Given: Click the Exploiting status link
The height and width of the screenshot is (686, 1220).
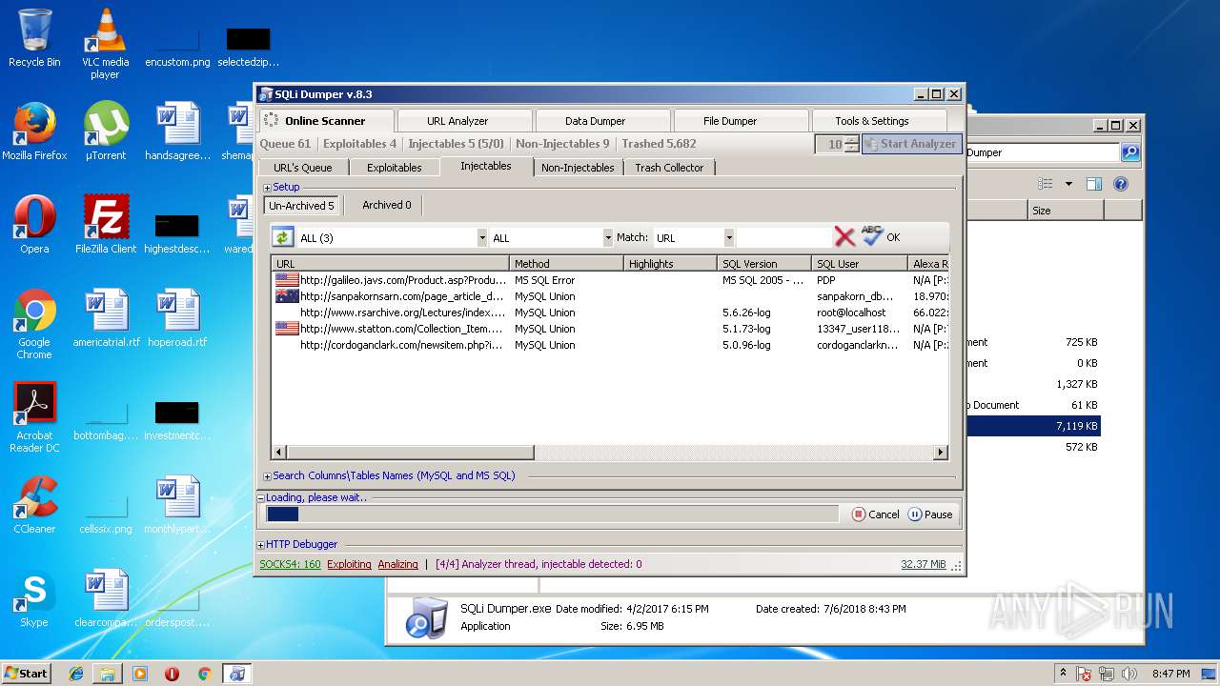Looking at the screenshot, I should pos(349,564).
